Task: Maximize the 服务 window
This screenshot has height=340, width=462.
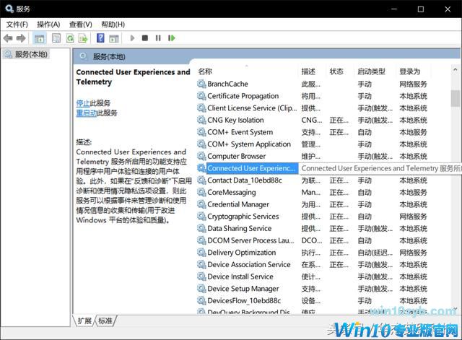Action: [421, 9]
